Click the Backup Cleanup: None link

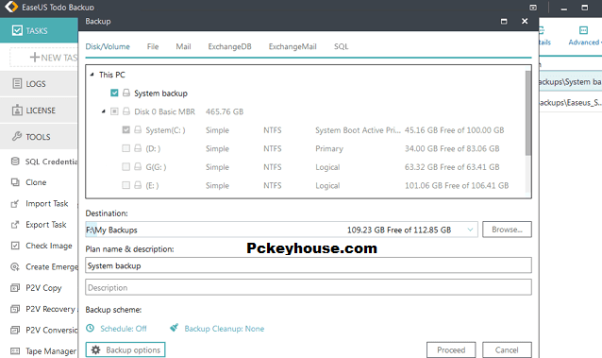tap(225, 329)
